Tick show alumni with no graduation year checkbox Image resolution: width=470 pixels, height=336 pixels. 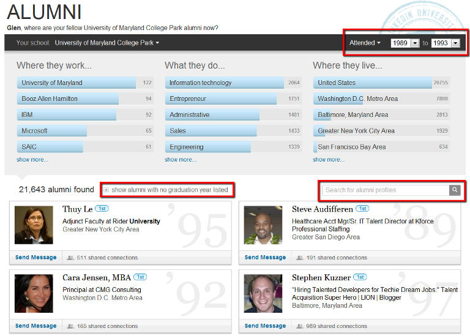[106, 190]
